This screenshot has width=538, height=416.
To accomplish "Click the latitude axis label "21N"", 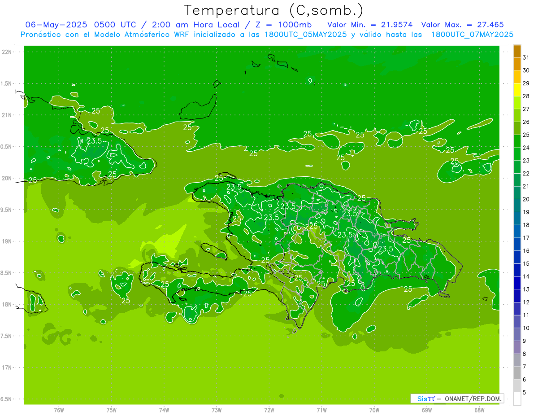I will tap(7, 115).
